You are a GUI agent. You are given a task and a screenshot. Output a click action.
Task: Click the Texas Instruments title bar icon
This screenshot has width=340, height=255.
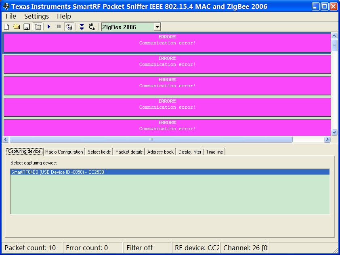(6, 6)
